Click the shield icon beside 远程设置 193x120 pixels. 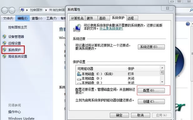pyautogui.click(x=4, y=43)
